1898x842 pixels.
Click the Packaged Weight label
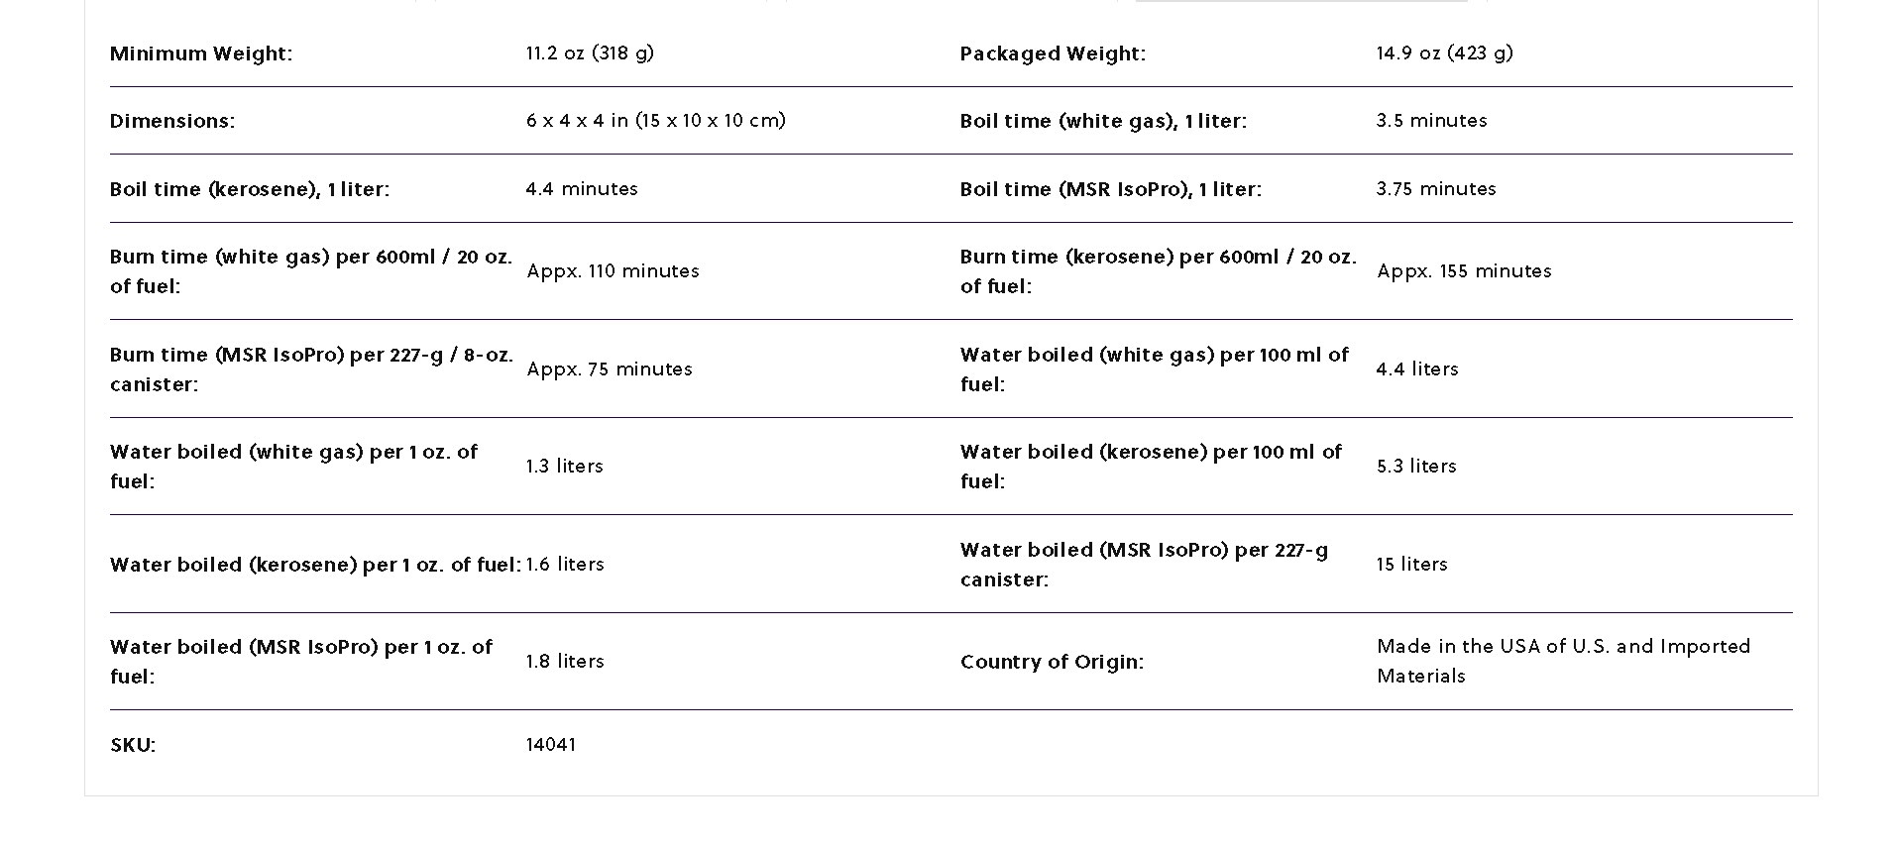[1053, 53]
